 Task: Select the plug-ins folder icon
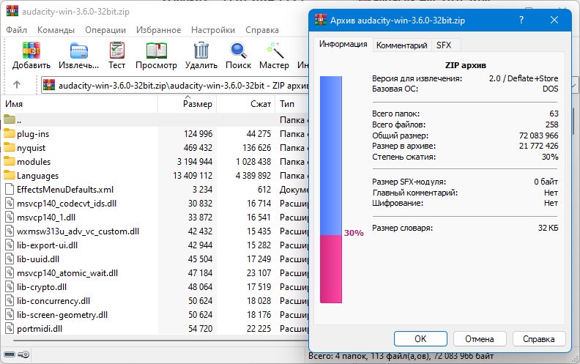10,133
